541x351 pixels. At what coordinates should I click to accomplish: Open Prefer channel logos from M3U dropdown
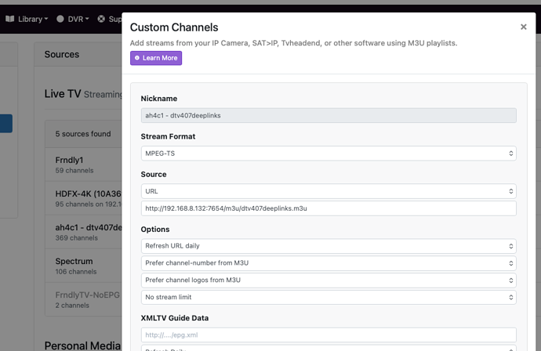pyautogui.click(x=329, y=280)
